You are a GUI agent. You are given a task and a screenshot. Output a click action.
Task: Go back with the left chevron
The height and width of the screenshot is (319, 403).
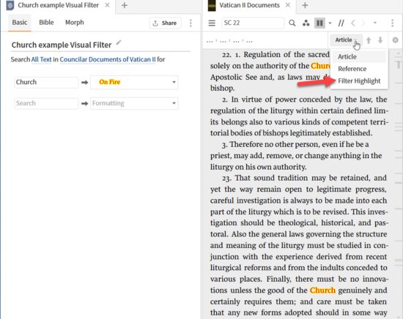[353, 23]
